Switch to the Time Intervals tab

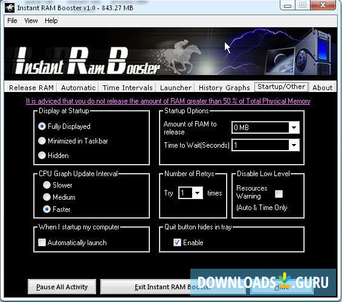127,88
